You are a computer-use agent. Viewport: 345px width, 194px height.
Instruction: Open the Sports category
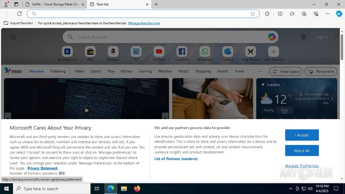click(96, 71)
